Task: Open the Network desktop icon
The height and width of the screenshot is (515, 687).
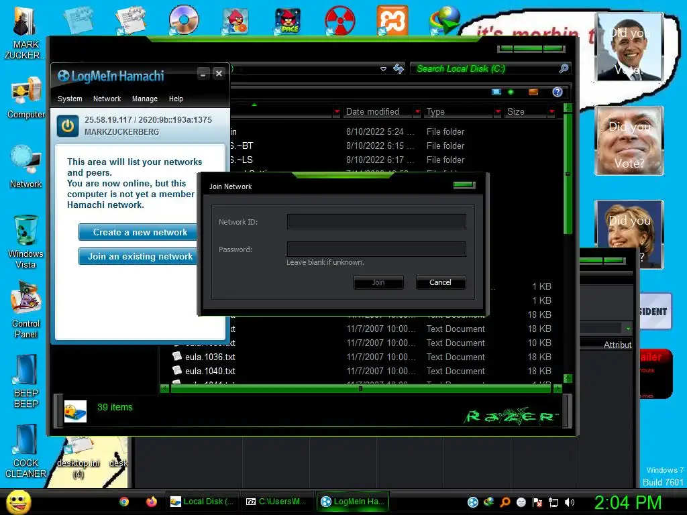Action: pos(25,166)
